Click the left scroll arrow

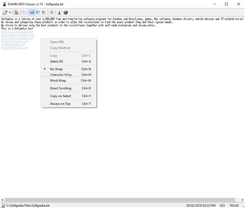[x=2, y=200]
